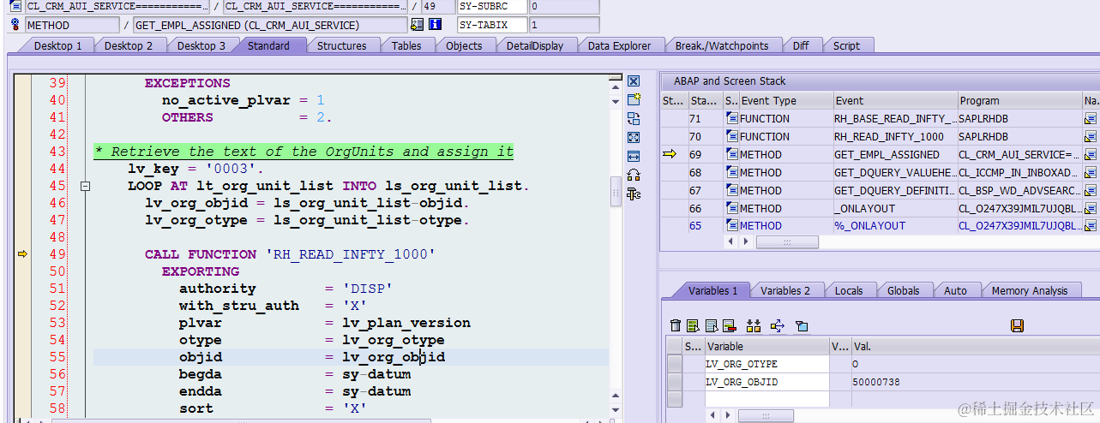Click the SY-TABIX field name box
The image size is (1100, 423).
pyautogui.click(x=490, y=25)
